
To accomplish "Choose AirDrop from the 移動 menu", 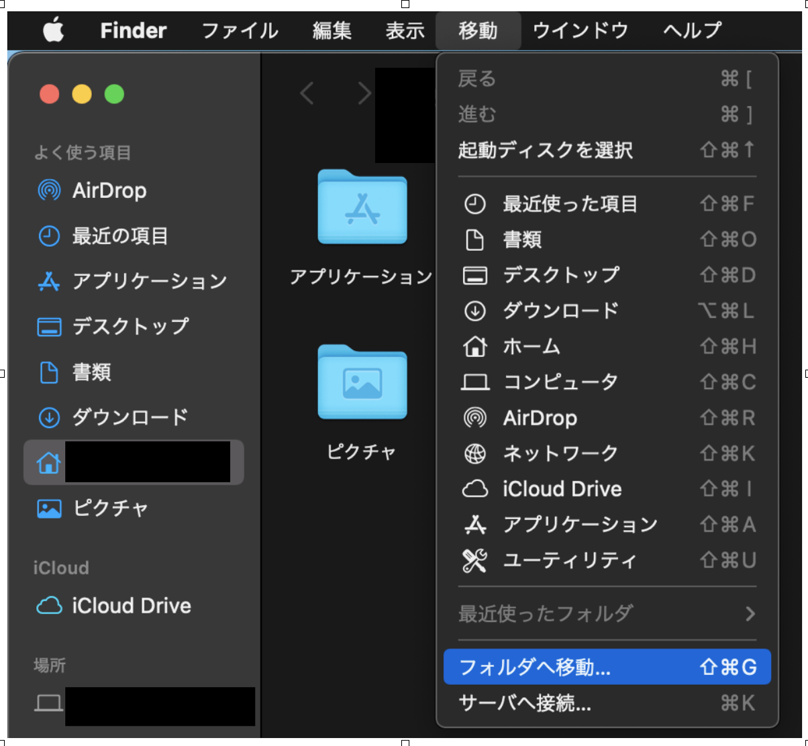I will tap(607, 418).
